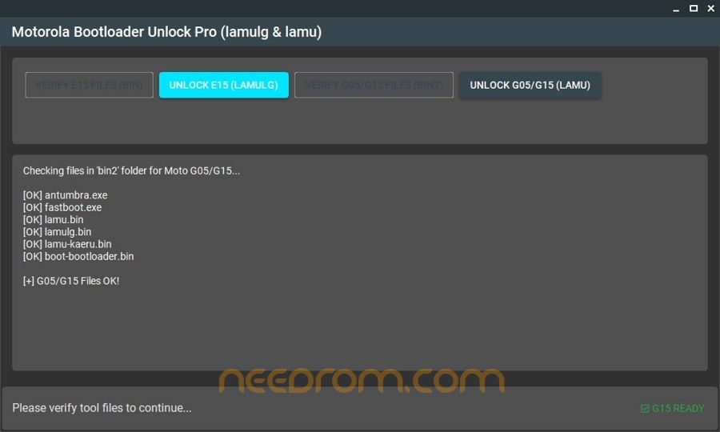Click the antumbra.exe log line

(x=66, y=195)
